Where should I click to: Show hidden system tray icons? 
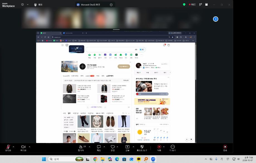[x=206, y=159]
